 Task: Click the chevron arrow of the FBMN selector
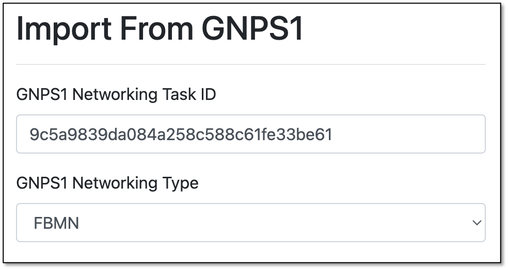point(477,223)
